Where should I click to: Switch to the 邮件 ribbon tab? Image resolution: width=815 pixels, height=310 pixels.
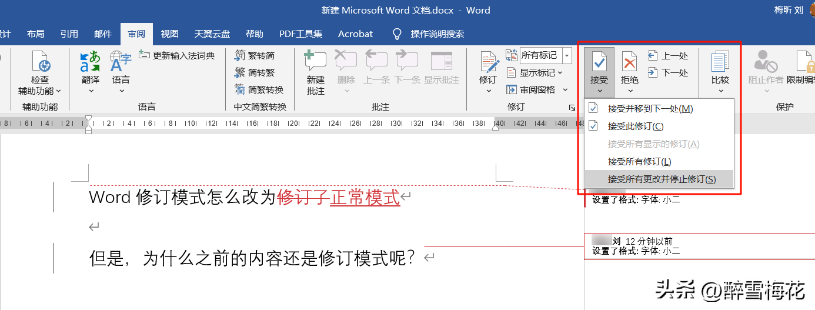click(x=103, y=34)
